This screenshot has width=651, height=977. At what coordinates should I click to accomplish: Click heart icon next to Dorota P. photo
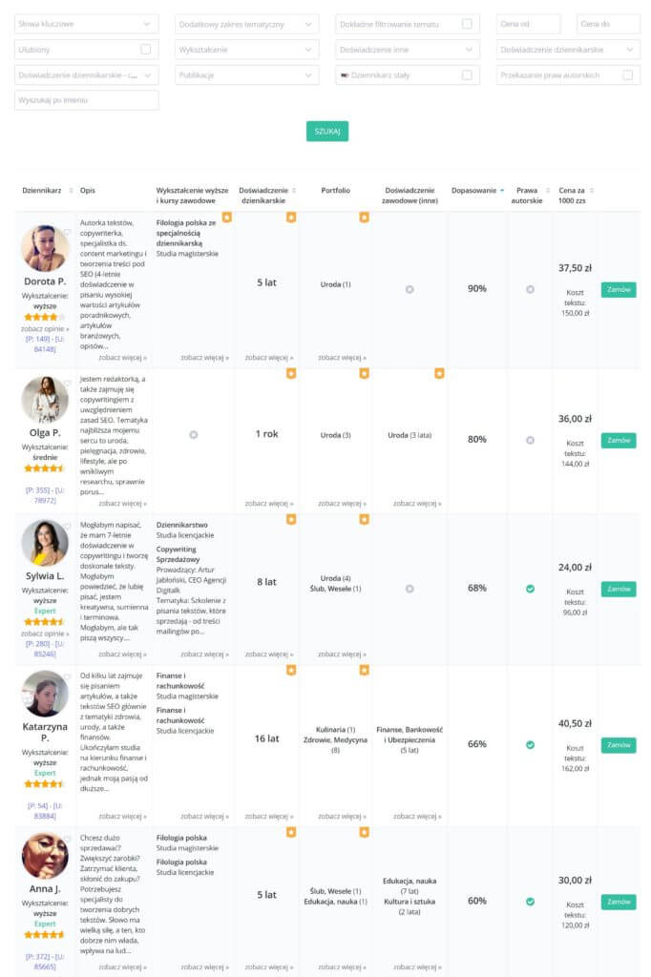(x=68, y=232)
